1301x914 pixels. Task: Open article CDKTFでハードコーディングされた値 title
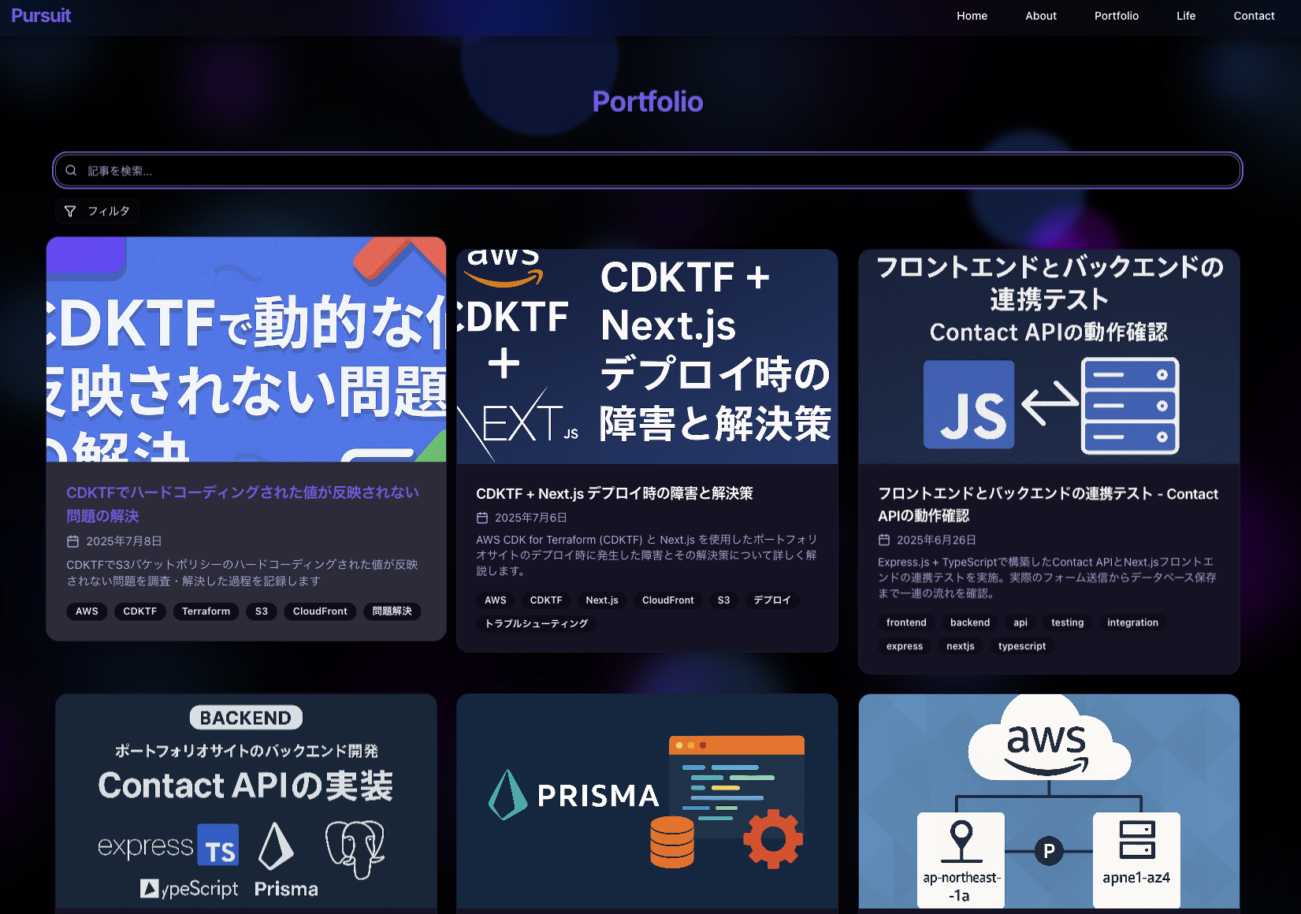(x=243, y=503)
